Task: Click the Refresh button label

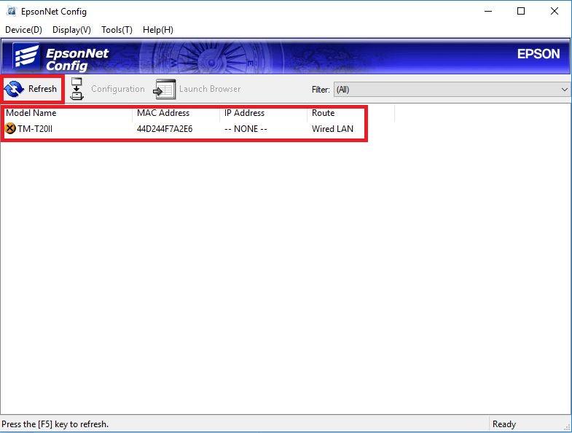Action: [x=43, y=89]
